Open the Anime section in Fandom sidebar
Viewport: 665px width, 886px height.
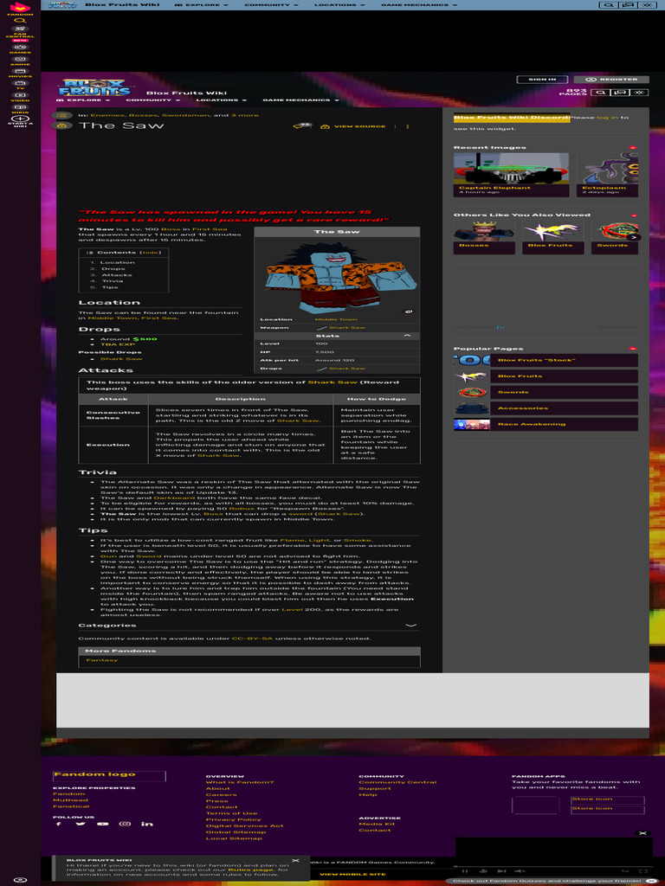coord(20,60)
